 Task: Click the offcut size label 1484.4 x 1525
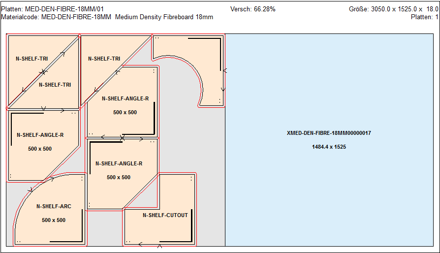(x=329, y=147)
